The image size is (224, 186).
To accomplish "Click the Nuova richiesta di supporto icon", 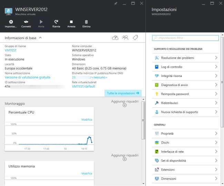I will click(157, 112).
